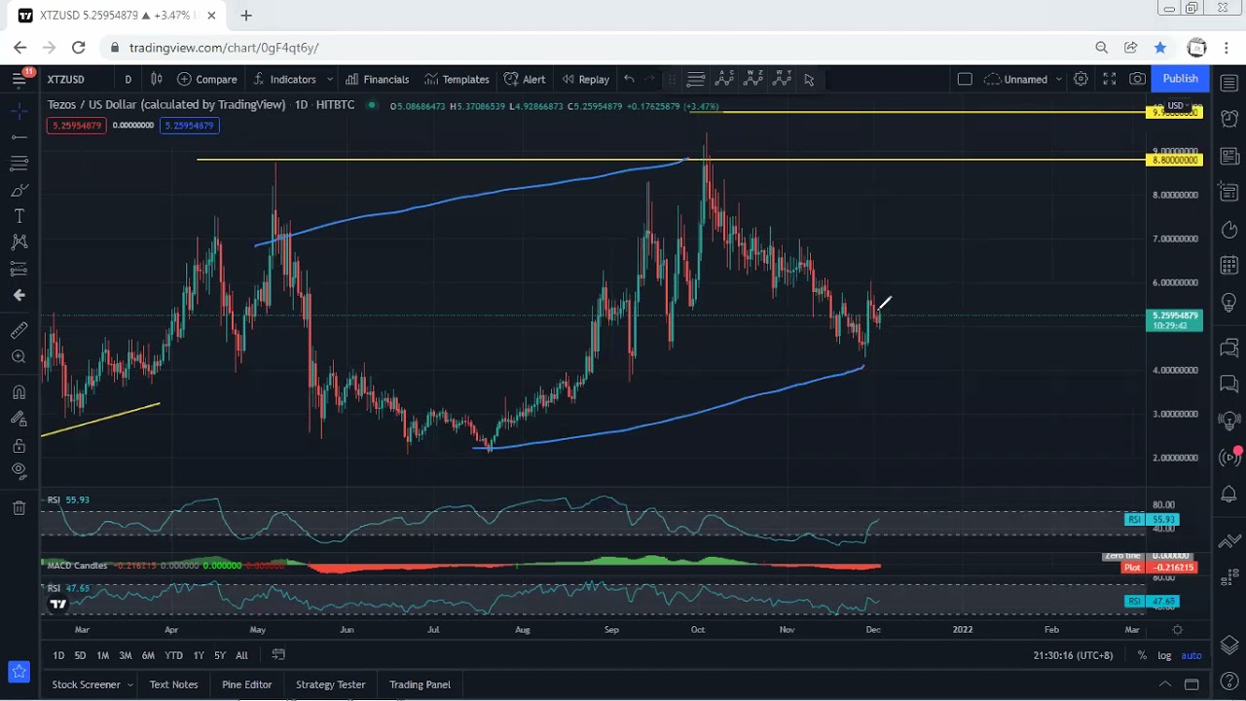Open the Fibonacci and pitchfork tools

pos(18,164)
